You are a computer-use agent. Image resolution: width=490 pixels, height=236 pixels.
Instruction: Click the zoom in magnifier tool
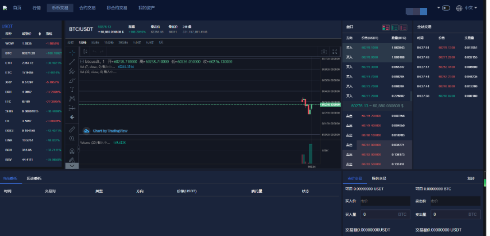(x=72, y=139)
